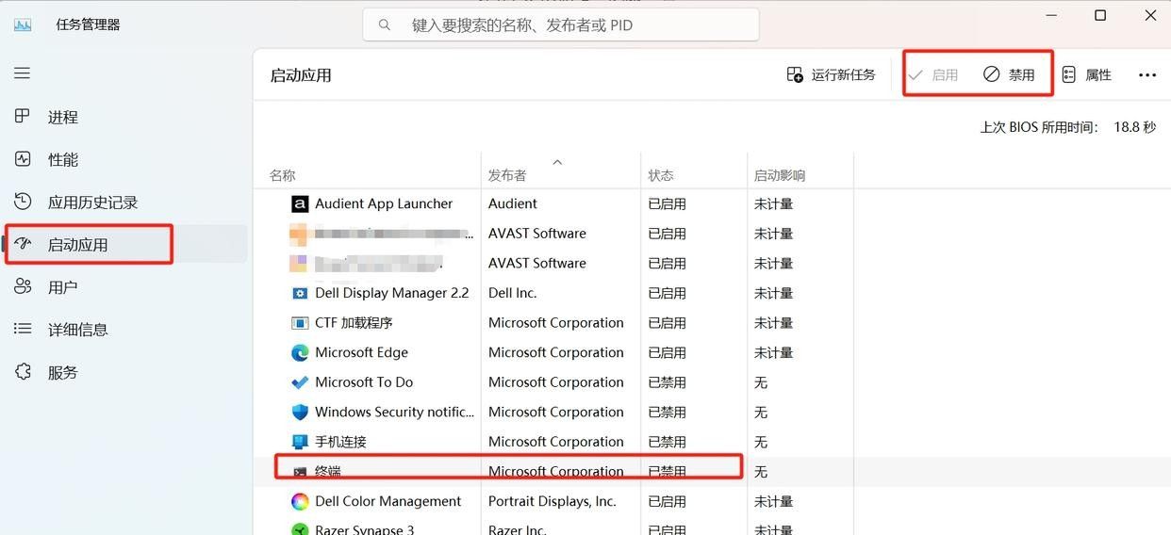Click the 终端 terminal icon
1171x535 pixels.
coord(300,472)
